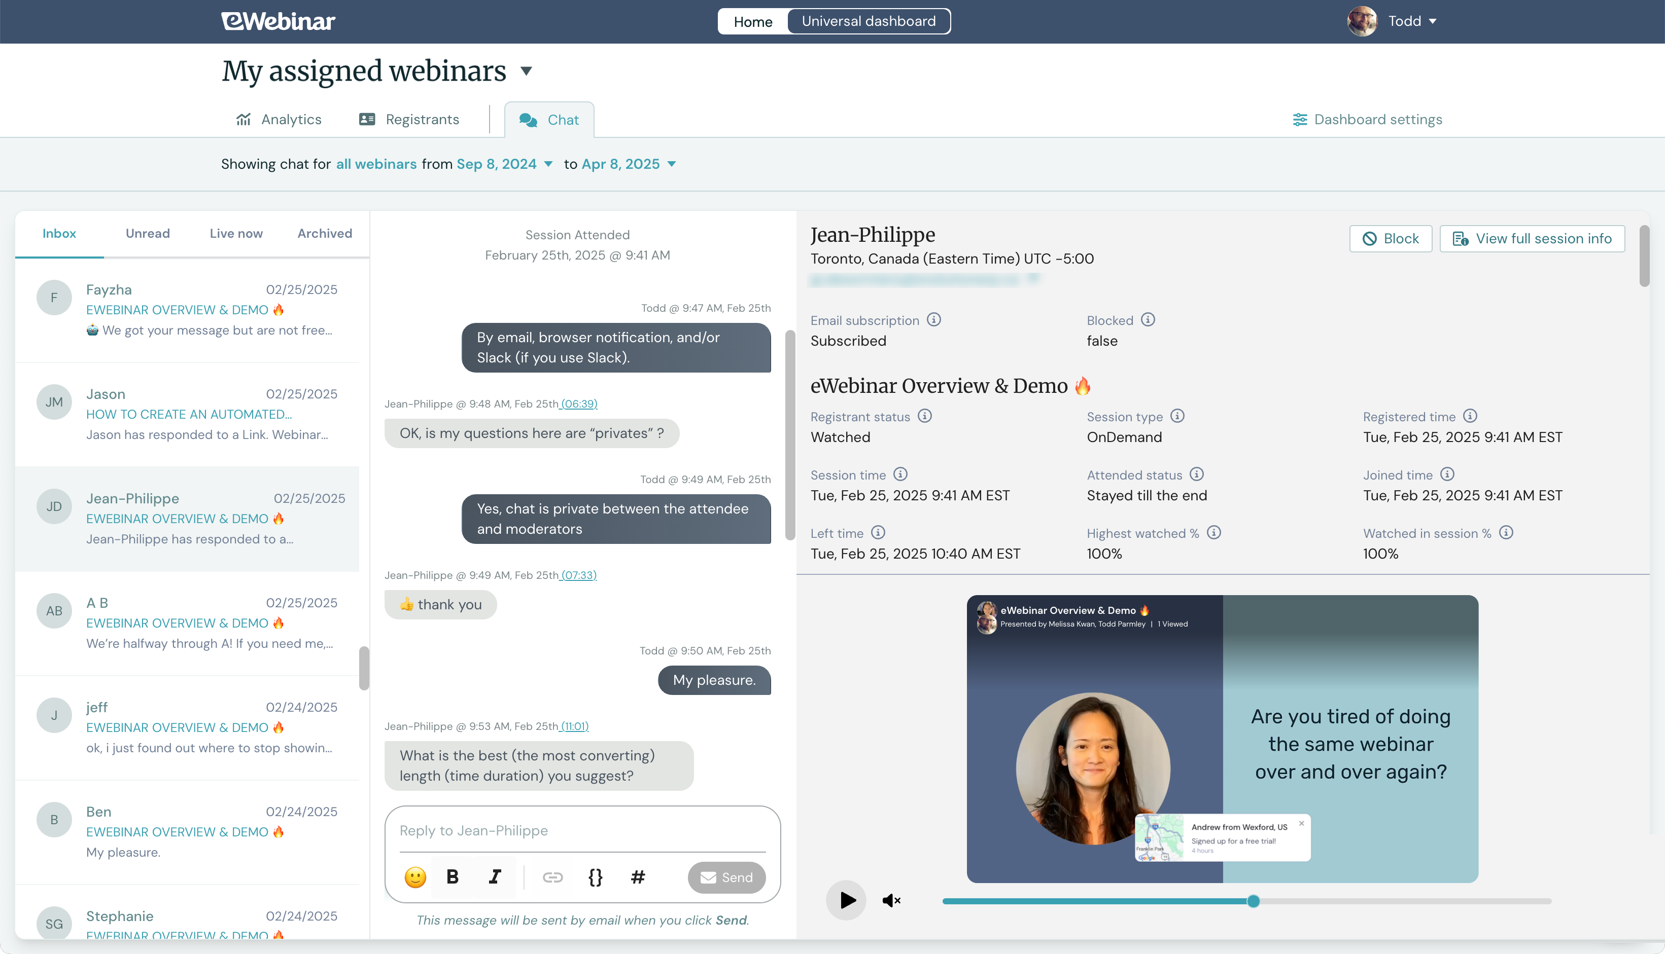Block attendee Jean-Philippe
This screenshot has height=954, width=1665.
pos(1390,238)
